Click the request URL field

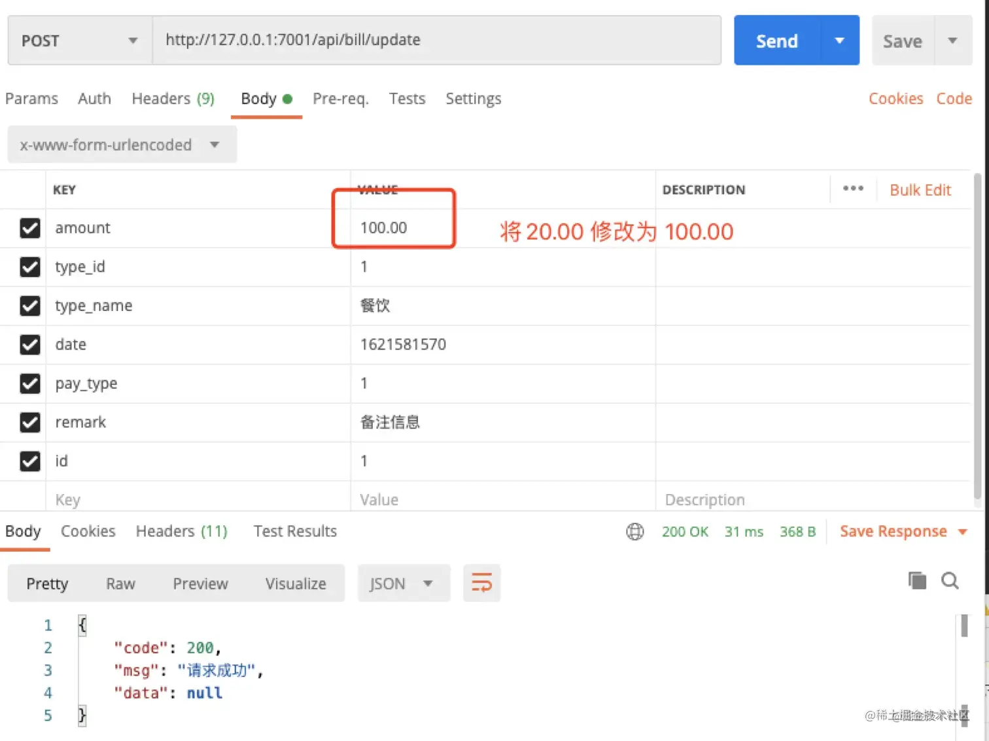437,41
